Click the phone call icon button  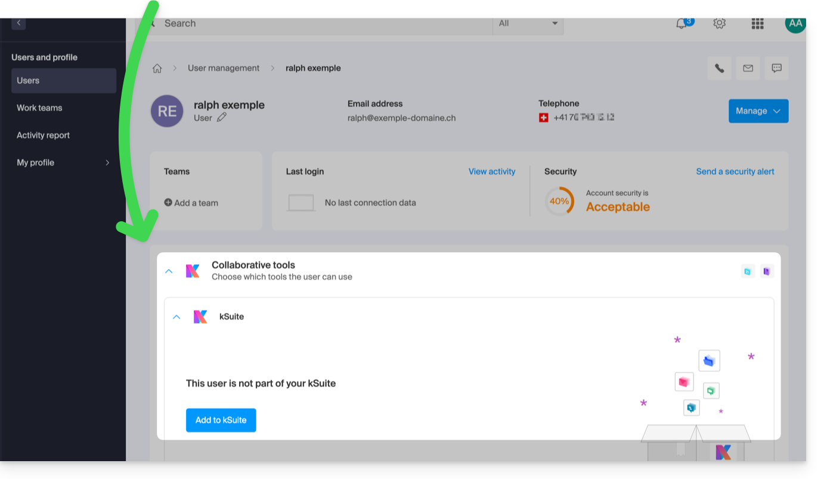coord(720,68)
